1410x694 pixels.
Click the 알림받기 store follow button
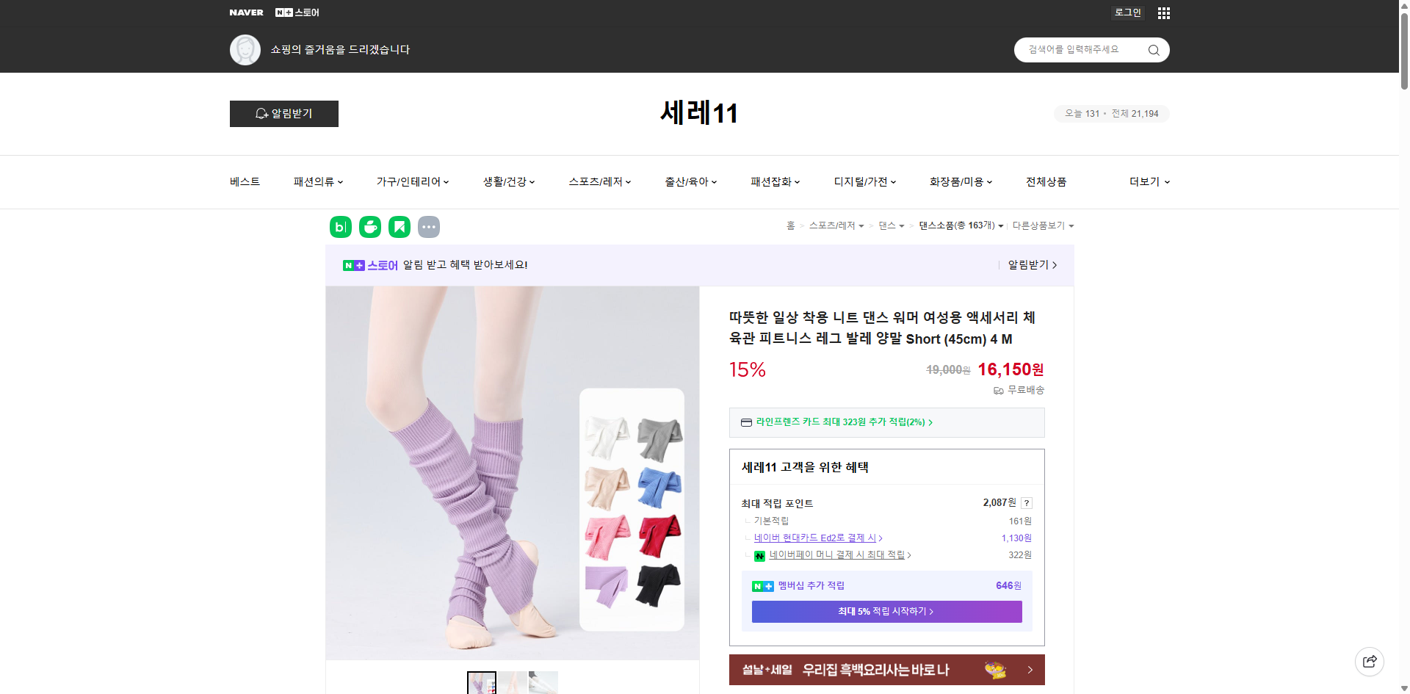tap(283, 114)
